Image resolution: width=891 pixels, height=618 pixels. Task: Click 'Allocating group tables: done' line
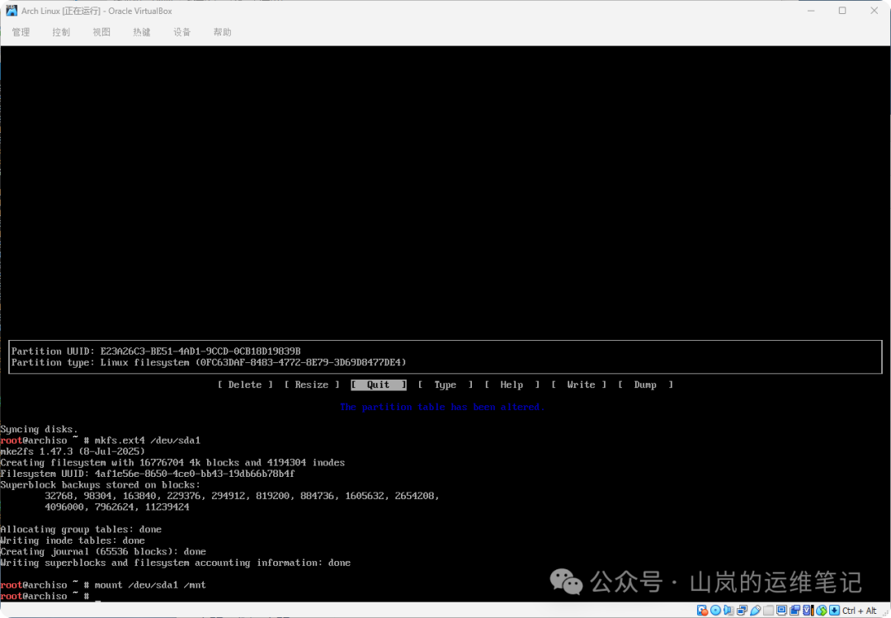[81, 530]
